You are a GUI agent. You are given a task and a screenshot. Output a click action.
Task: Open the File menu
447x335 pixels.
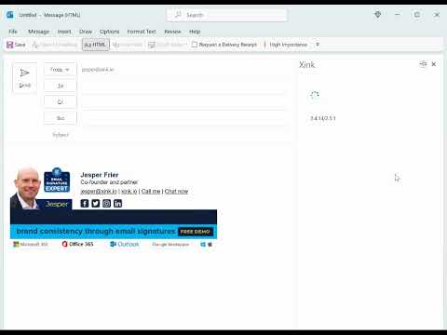coord(13,32)
